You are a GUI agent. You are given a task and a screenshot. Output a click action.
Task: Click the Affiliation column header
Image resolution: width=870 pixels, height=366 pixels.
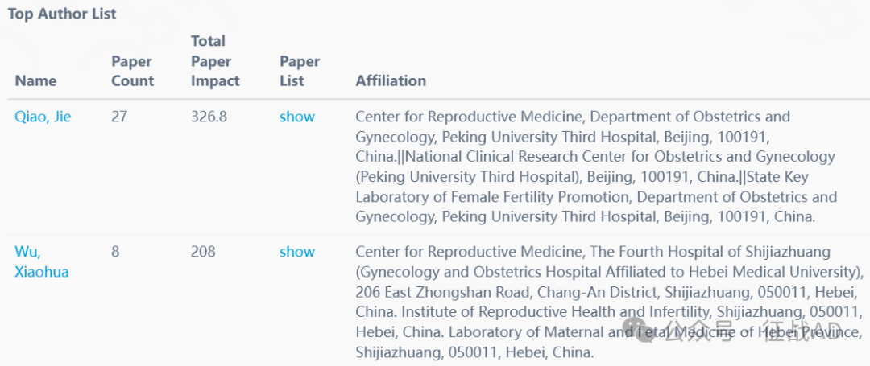click(391, 80)
